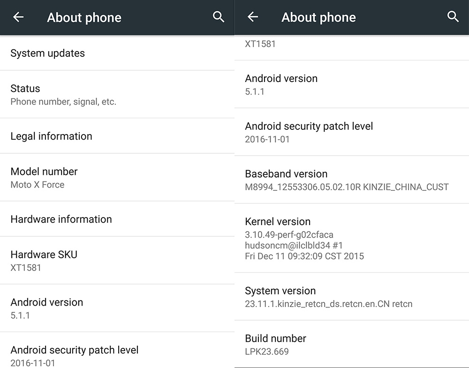Tap Android security patch level in left screen
This screenshot has height=368, width=469.
117,350
